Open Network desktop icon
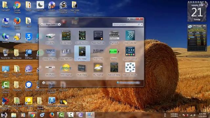This screenshot has height=118, width=210. (x=6, y=38)
